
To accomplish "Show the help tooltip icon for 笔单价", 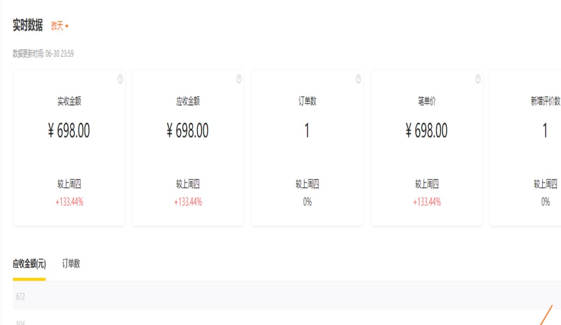I will point(478,79).
